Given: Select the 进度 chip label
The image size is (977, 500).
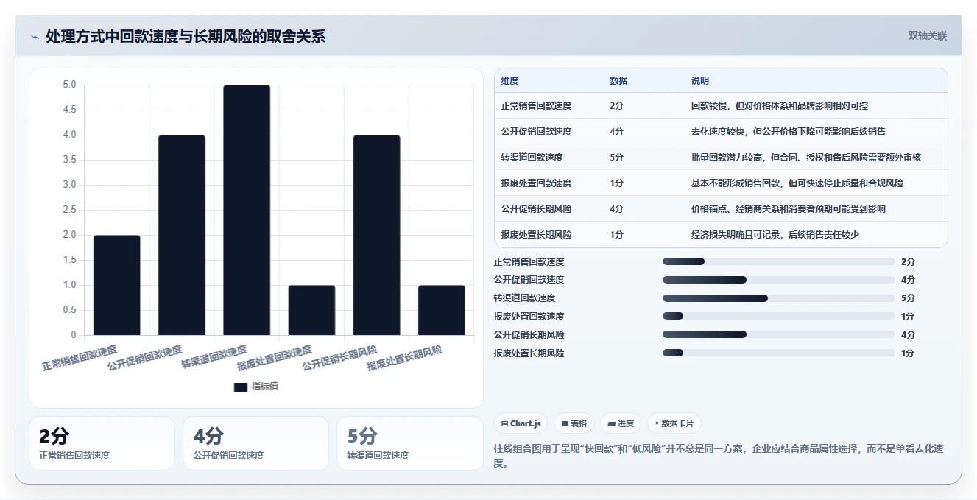Looking at the screenshot, I should point(626,423).
